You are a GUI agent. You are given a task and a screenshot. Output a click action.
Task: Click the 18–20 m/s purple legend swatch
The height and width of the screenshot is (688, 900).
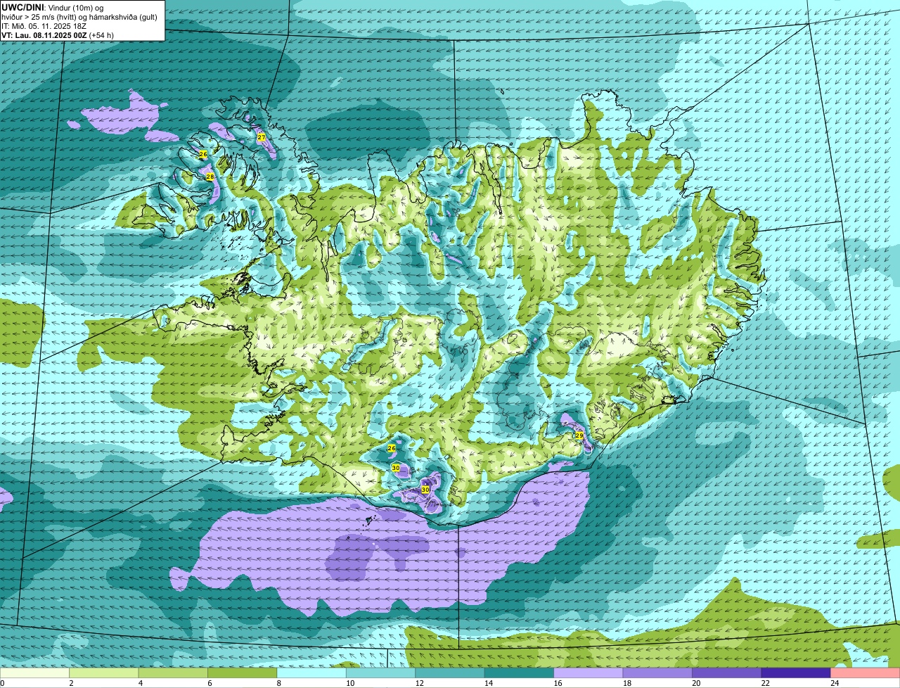tap(657, 673)
